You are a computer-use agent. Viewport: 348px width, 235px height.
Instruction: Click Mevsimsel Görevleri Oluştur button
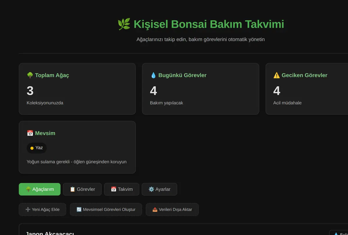point(106,210)
